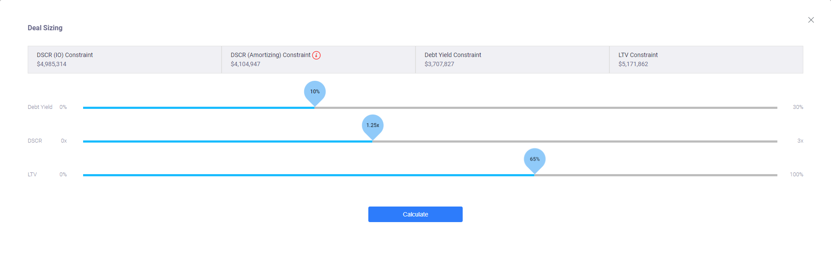This screenshot has width=831, height=264.
Task: Click the gray unfilled part of Debt Yield track
Action: tap(546, 108)
